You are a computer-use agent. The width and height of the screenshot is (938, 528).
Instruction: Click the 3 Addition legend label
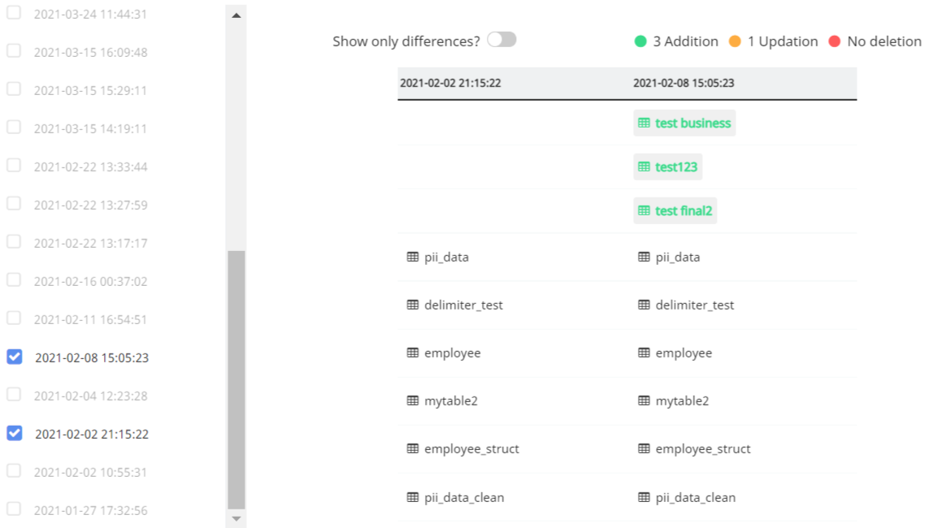tap(684, 41)
